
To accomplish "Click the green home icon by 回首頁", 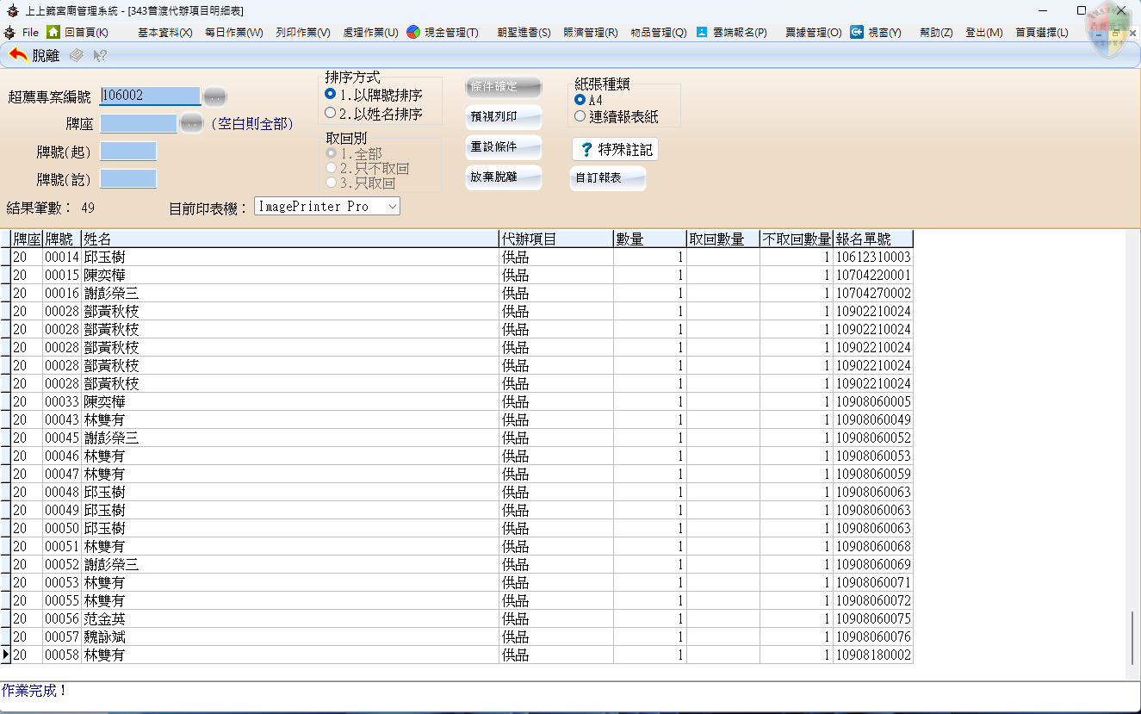I will 53,32.
